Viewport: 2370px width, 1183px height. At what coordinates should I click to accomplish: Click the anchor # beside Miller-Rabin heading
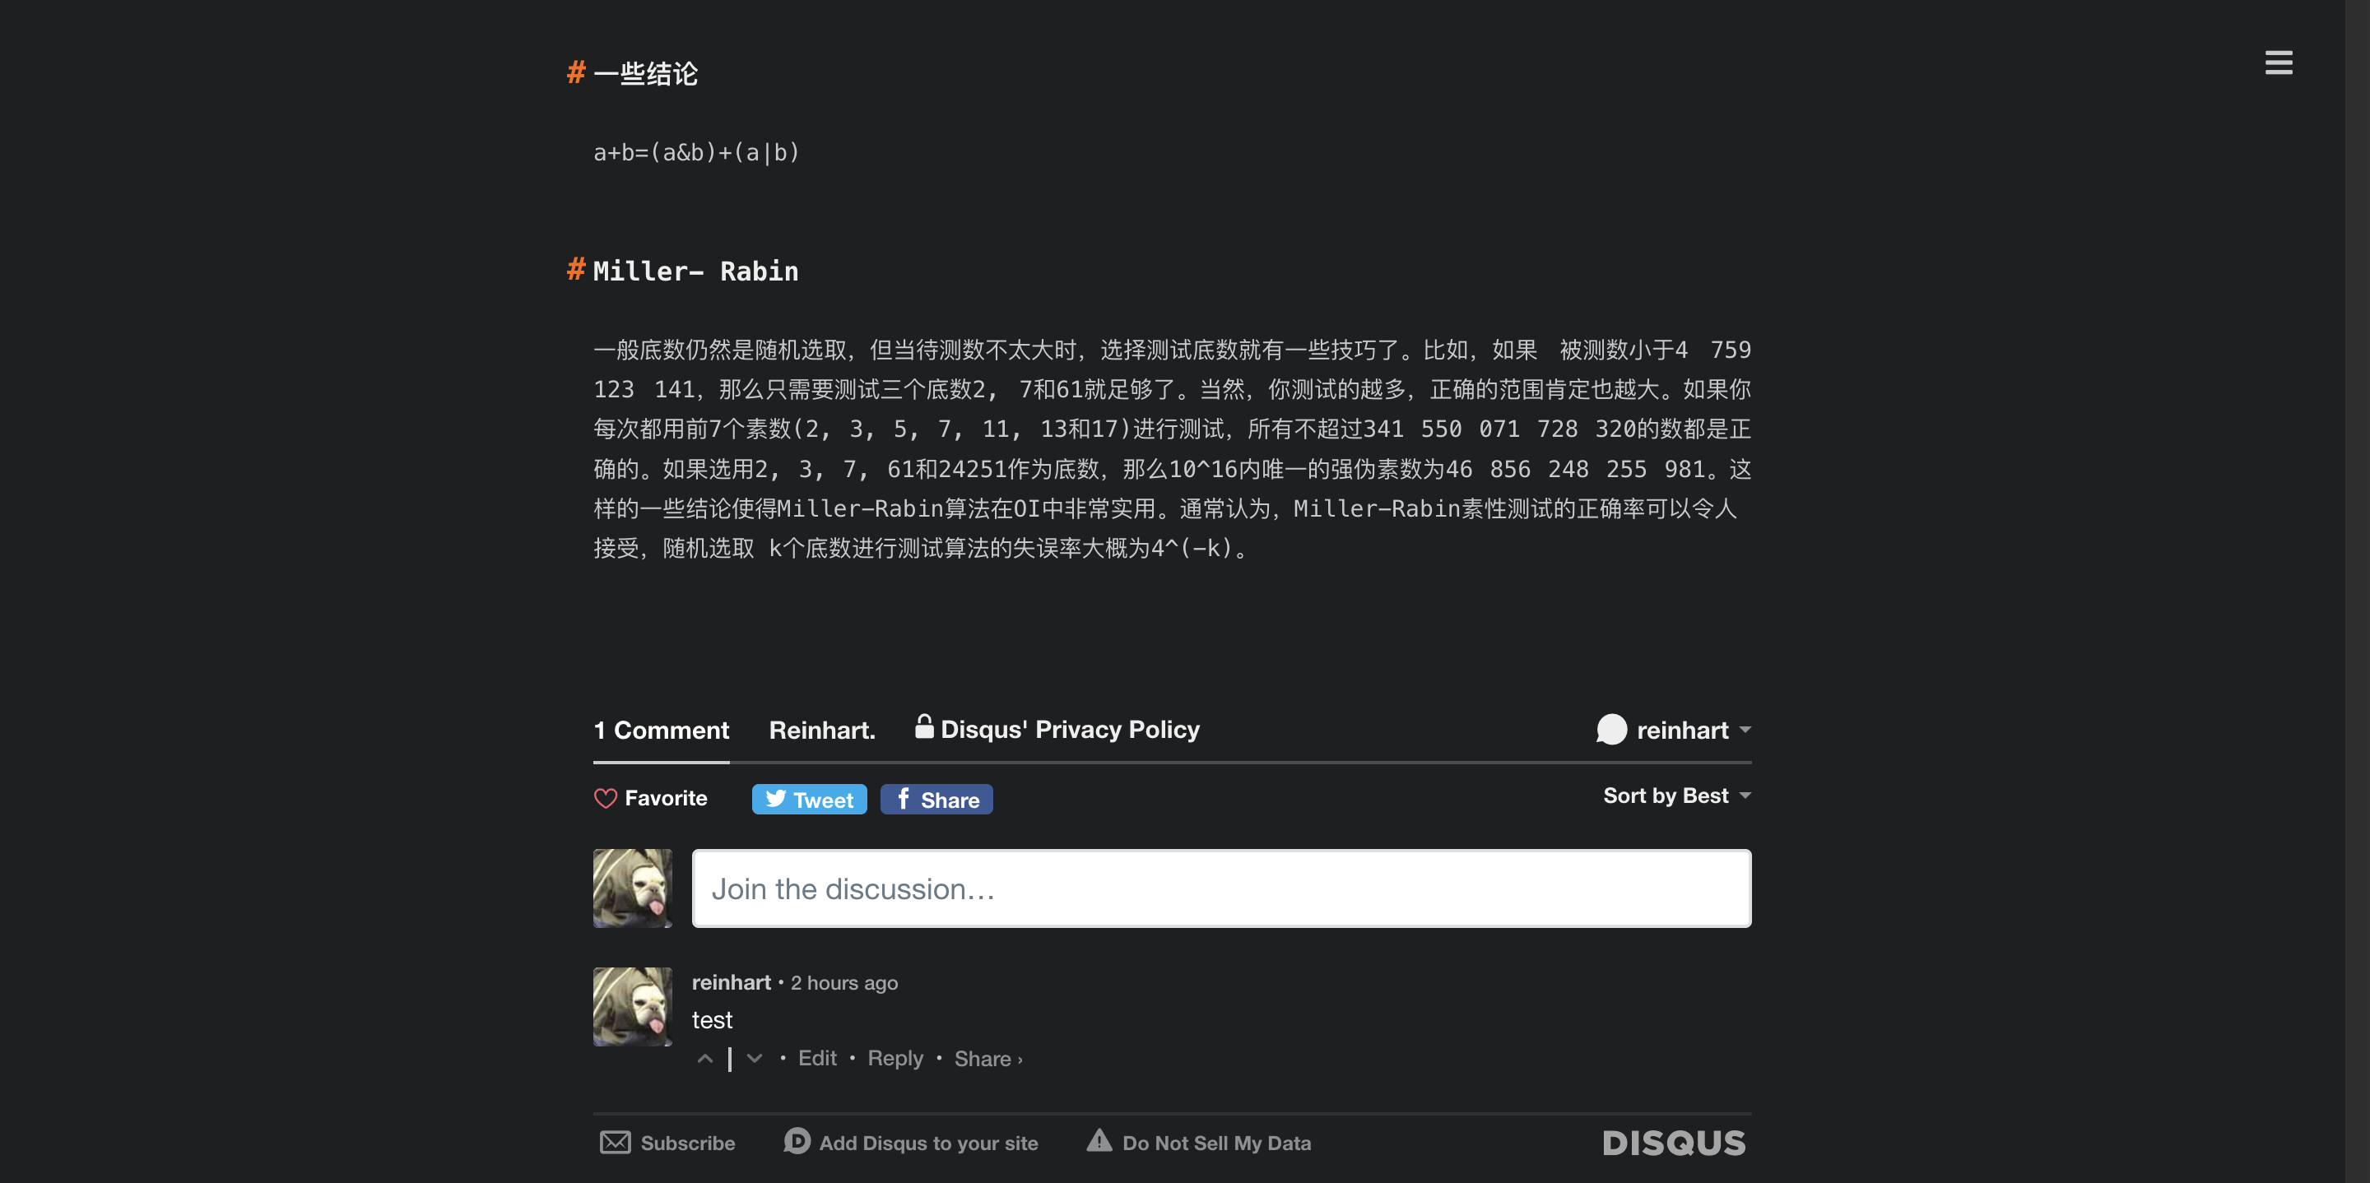[x=575, y=271]
